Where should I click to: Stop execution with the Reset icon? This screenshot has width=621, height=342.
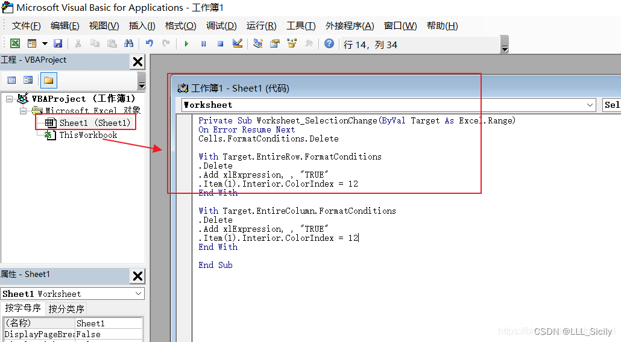click(220, 43)
